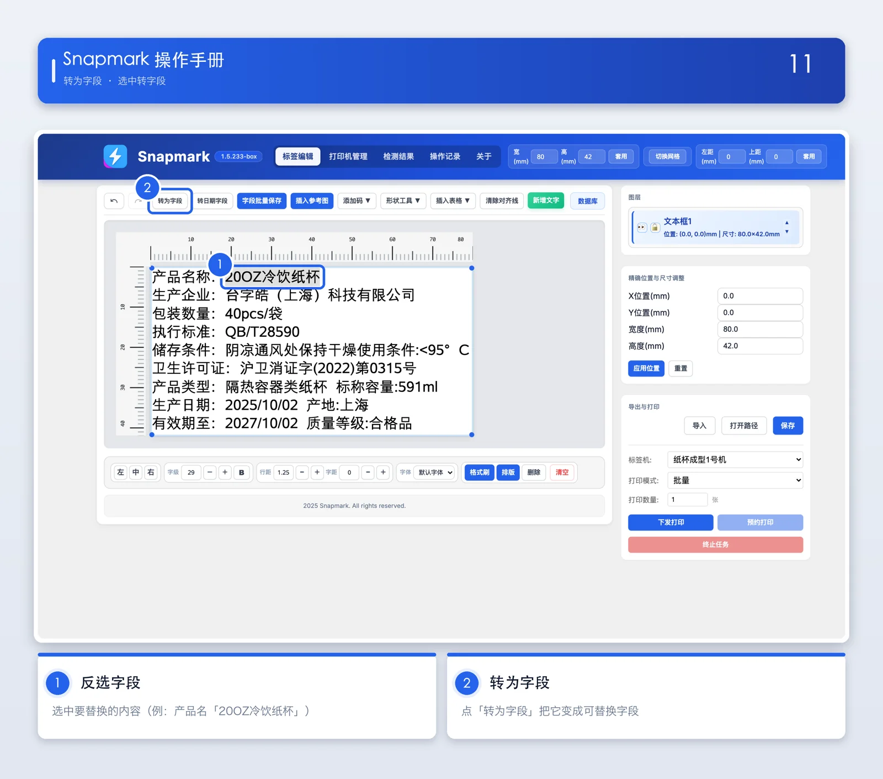Center text with the 中 button
The width and height of the screenshot is (883, 779).
(136, 473)
